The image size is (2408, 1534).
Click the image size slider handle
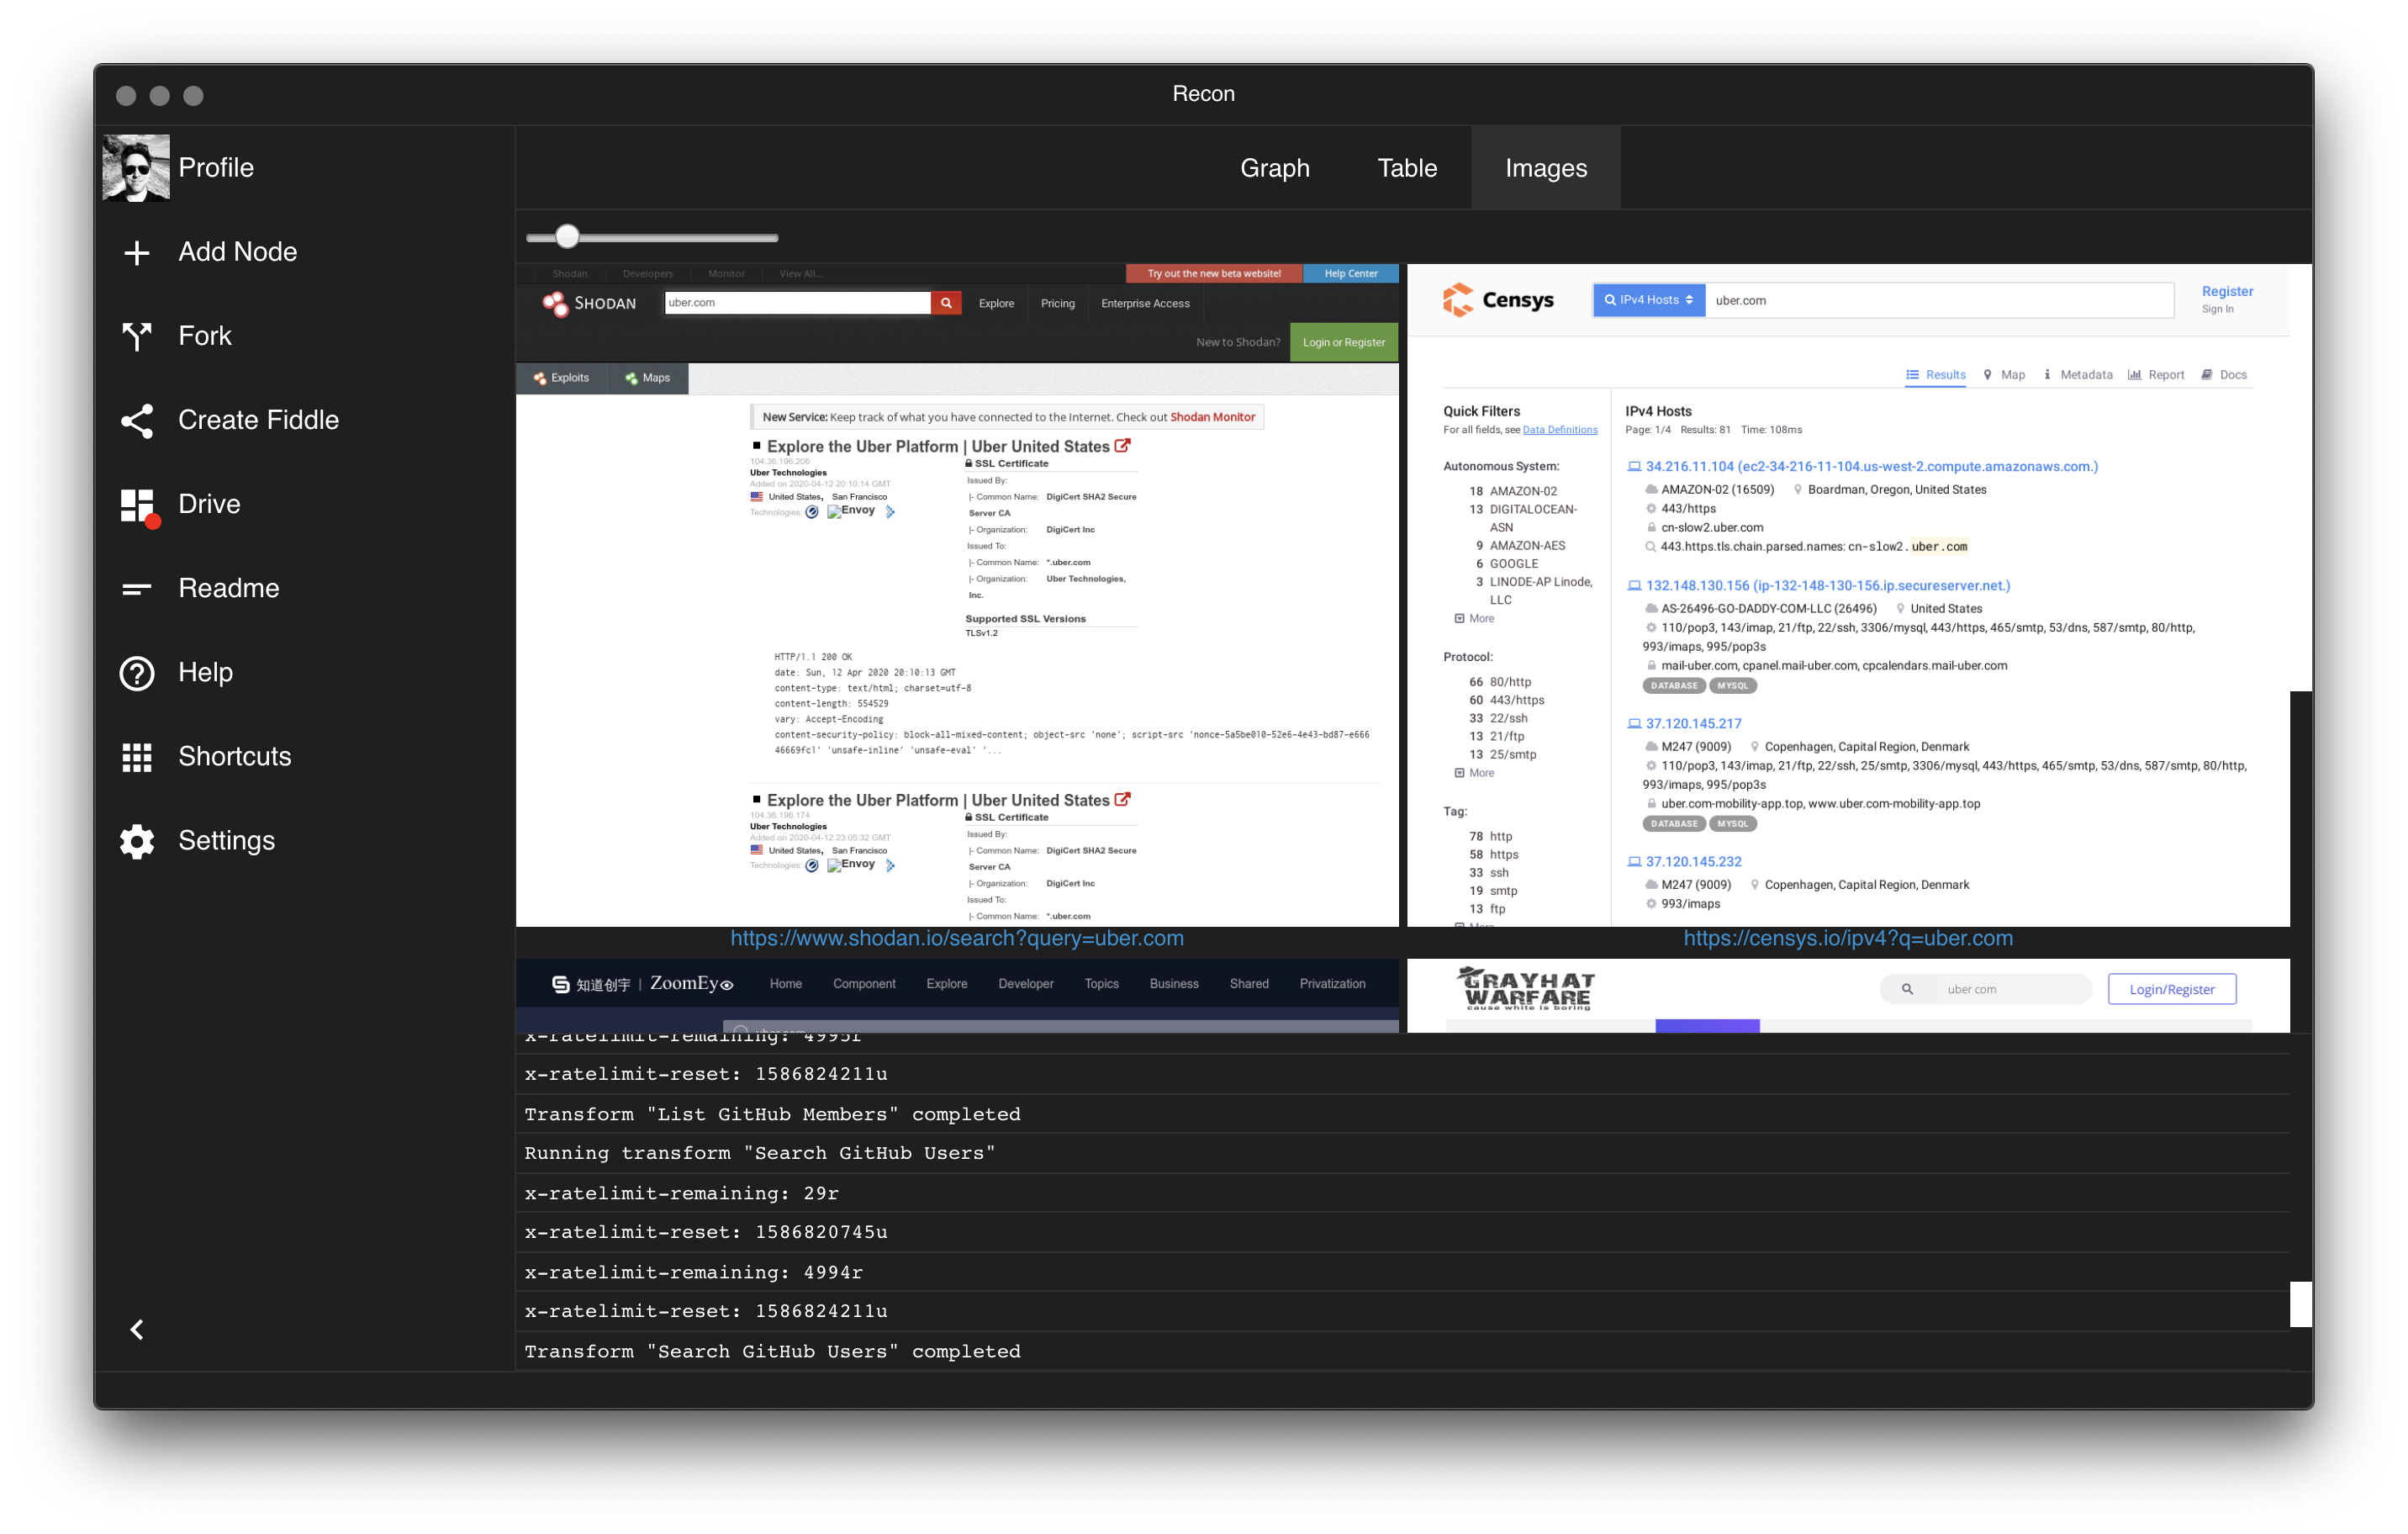click(x=567, y=237)
